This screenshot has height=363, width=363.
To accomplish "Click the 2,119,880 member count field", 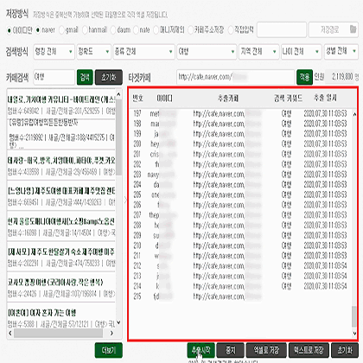I will [340, 77].
